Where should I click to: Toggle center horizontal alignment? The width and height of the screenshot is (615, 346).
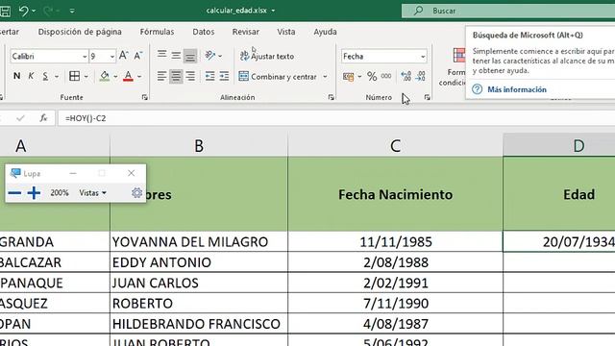pos(176,76)
